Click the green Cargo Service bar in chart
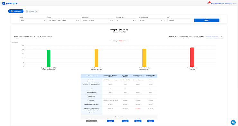Viewport: 238px width, 126px height. point(49,58)
